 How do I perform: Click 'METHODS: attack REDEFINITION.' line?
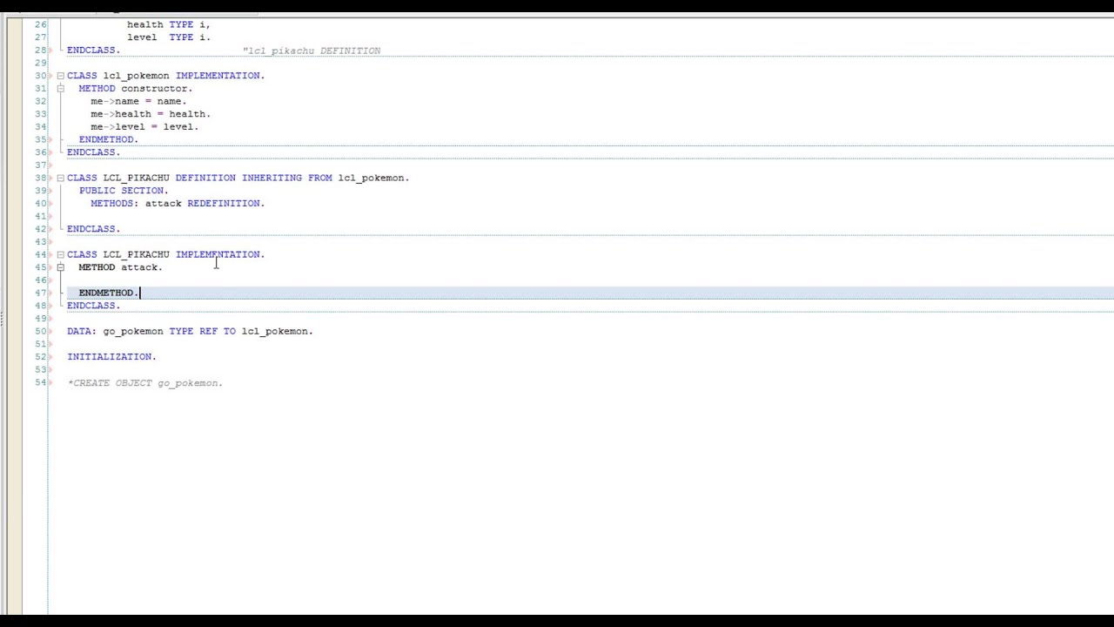(x=178, y=203)
